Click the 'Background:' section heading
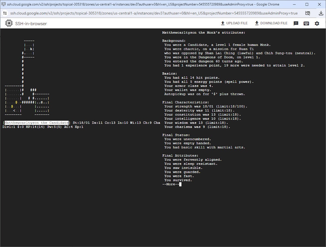326x247 pixels. pos(174,41)
